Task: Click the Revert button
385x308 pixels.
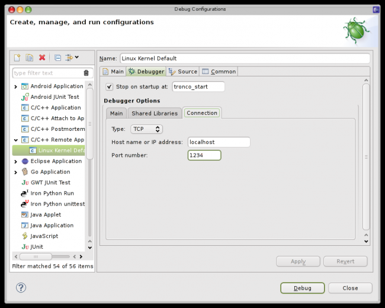Action: tap(345, 261)
